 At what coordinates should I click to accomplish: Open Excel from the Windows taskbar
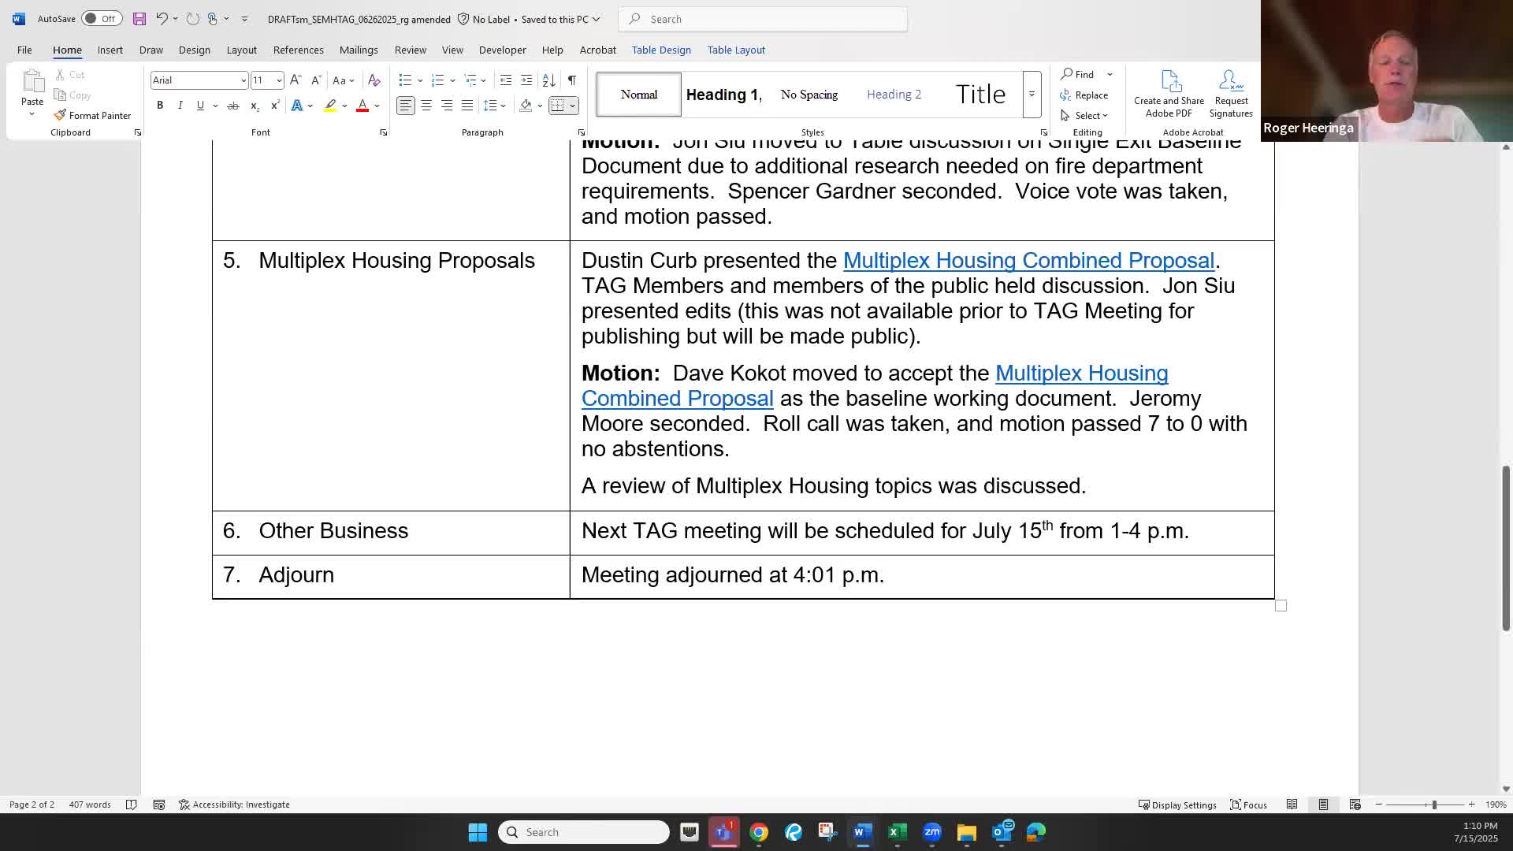[x=897, y=832]
